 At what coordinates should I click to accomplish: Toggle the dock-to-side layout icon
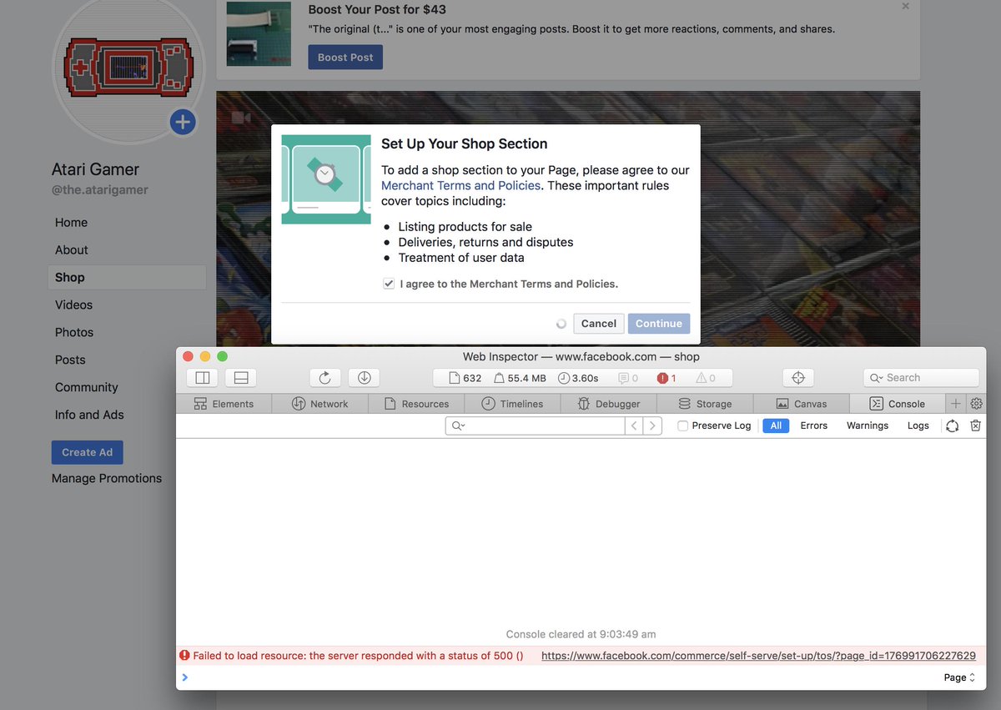pos(203,378)
